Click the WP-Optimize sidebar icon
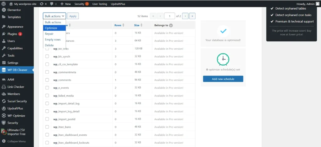The width and height of the screenshot is (321, 147). pyautogui.click(x=3, y=116)
